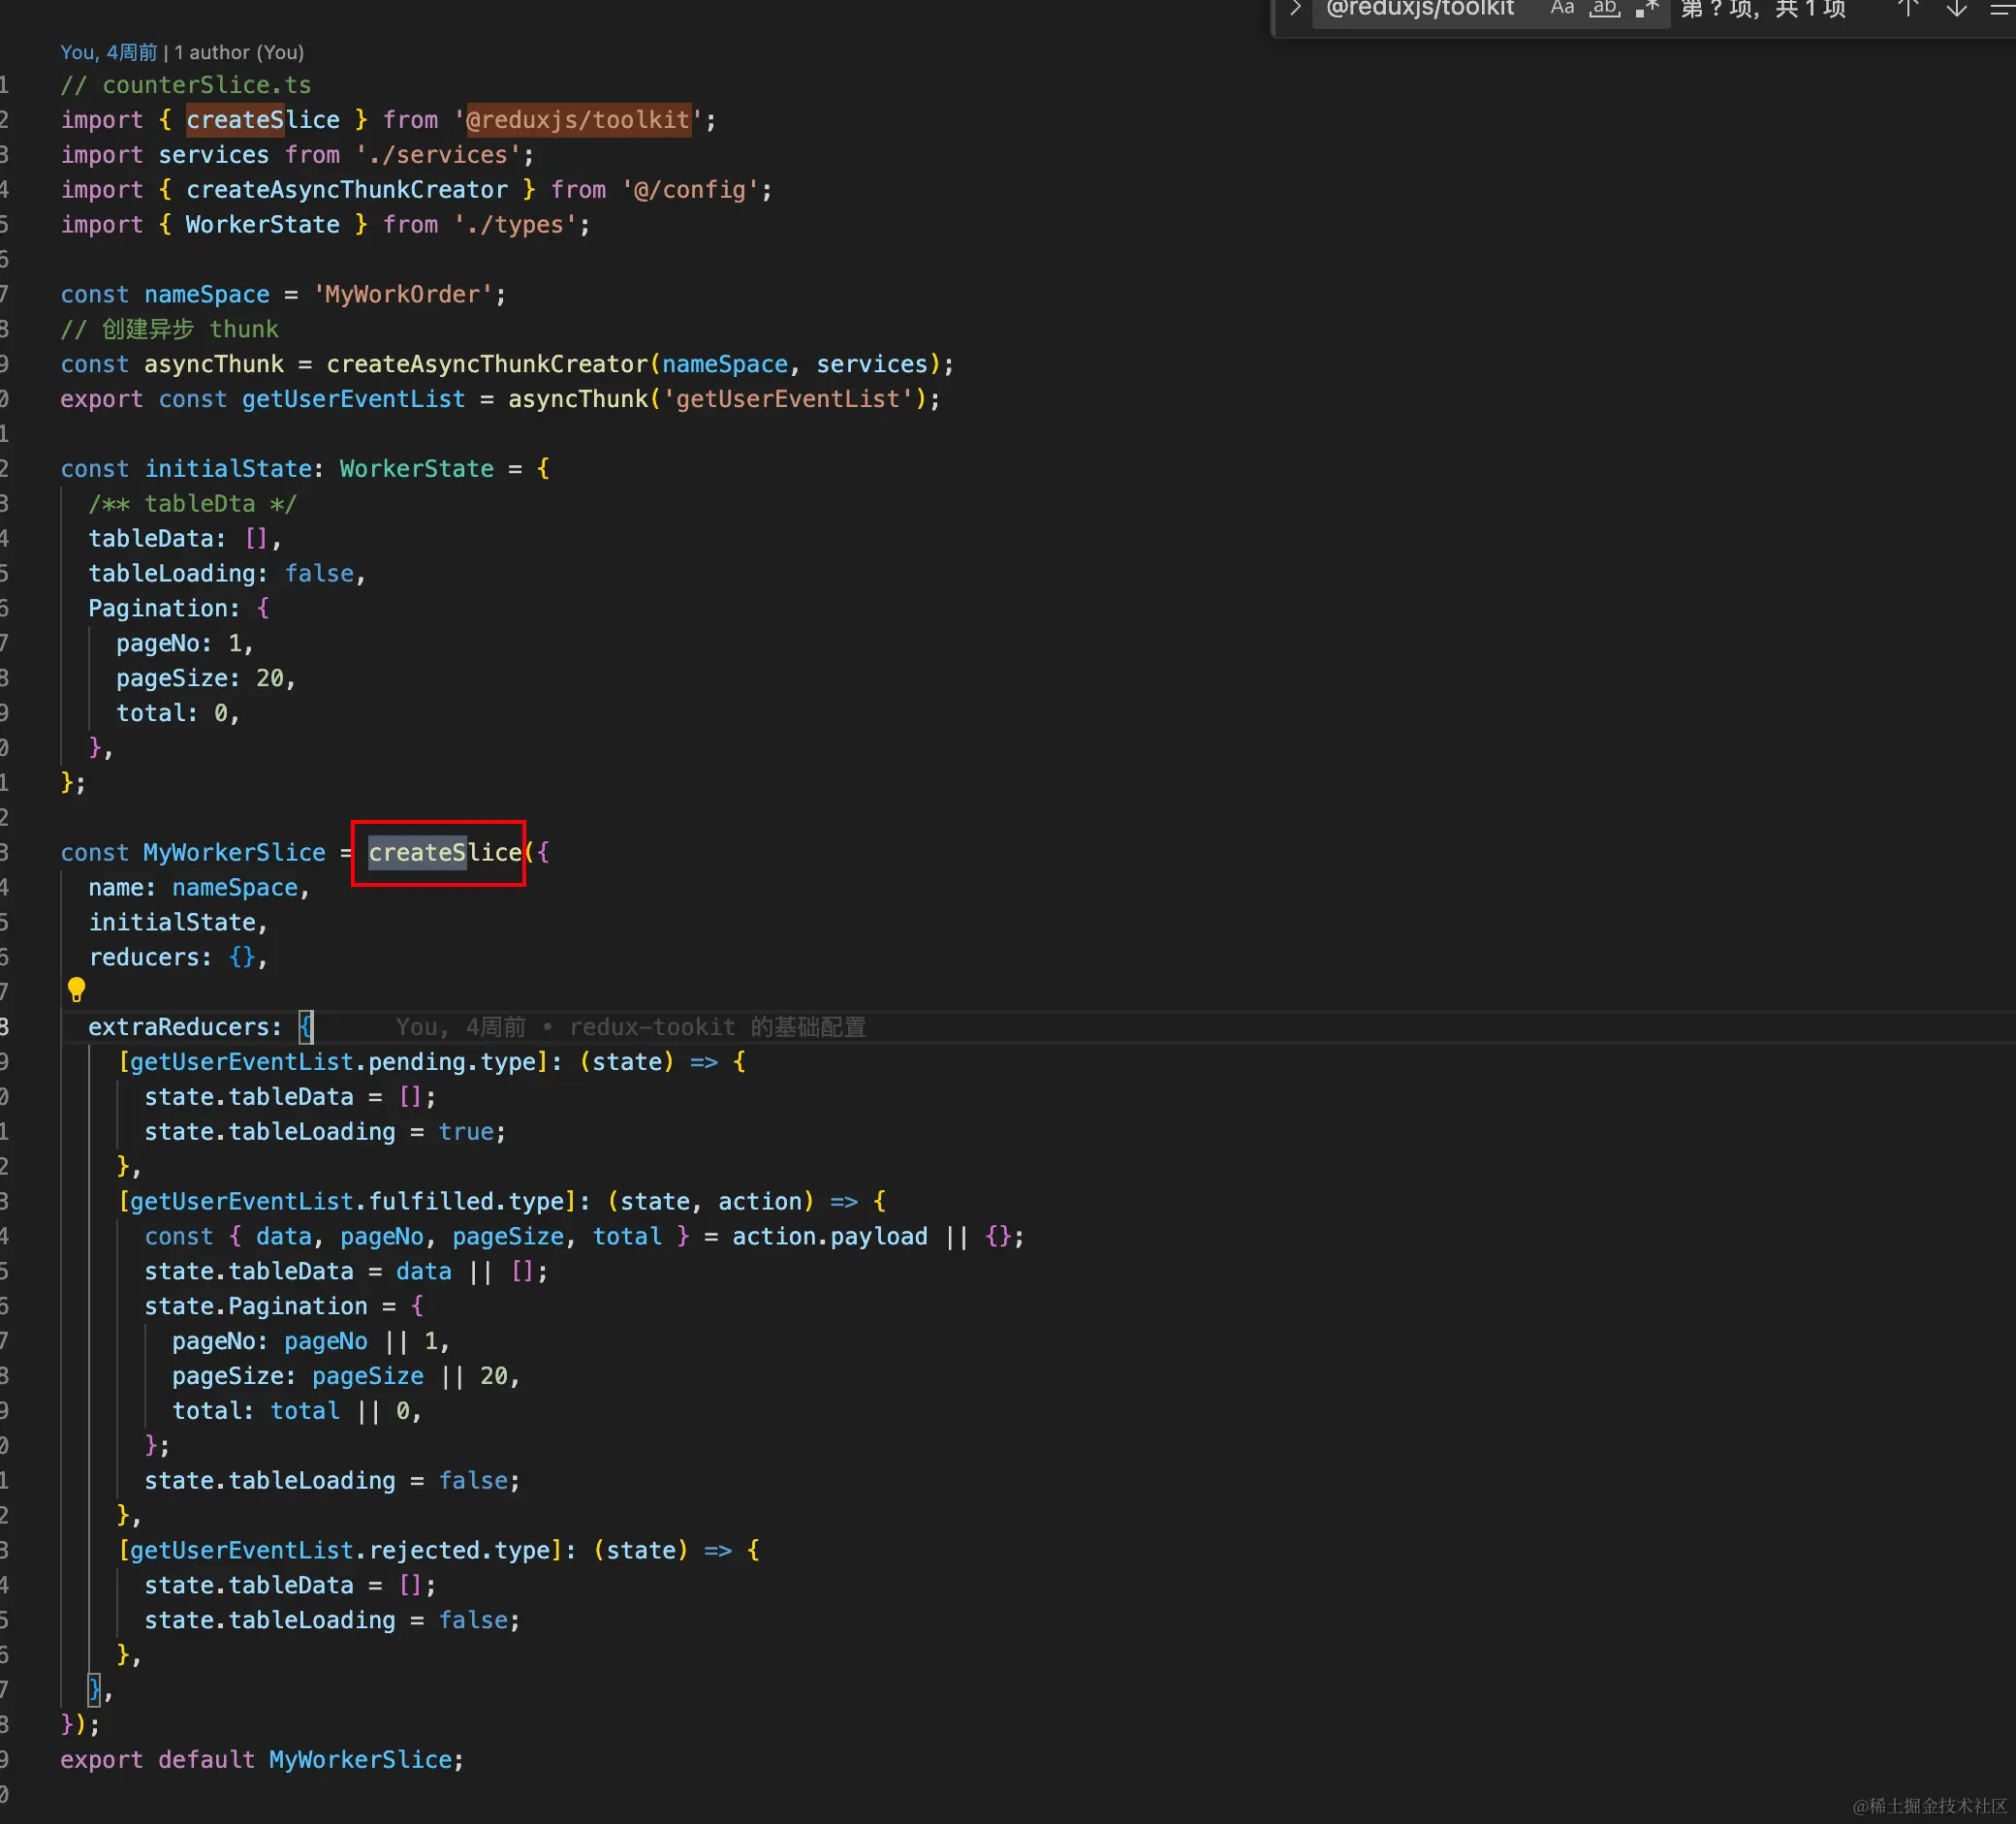Click the inline blame 'redux-tookit 的基础配置' annotation
The width and height of the screenshot is (2016, 1824).
tap(717, 1027)
